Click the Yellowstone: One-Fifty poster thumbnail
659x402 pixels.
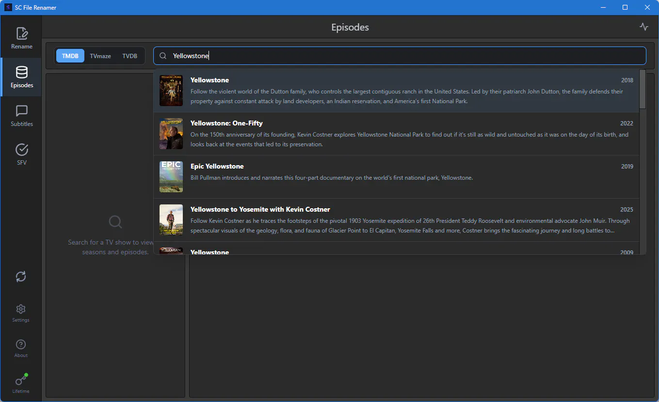pos(171,134)
